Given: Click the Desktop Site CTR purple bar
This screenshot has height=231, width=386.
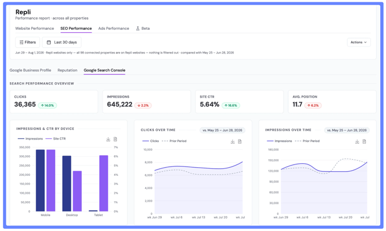Looking at the screenshot, I should coord(77,191).
